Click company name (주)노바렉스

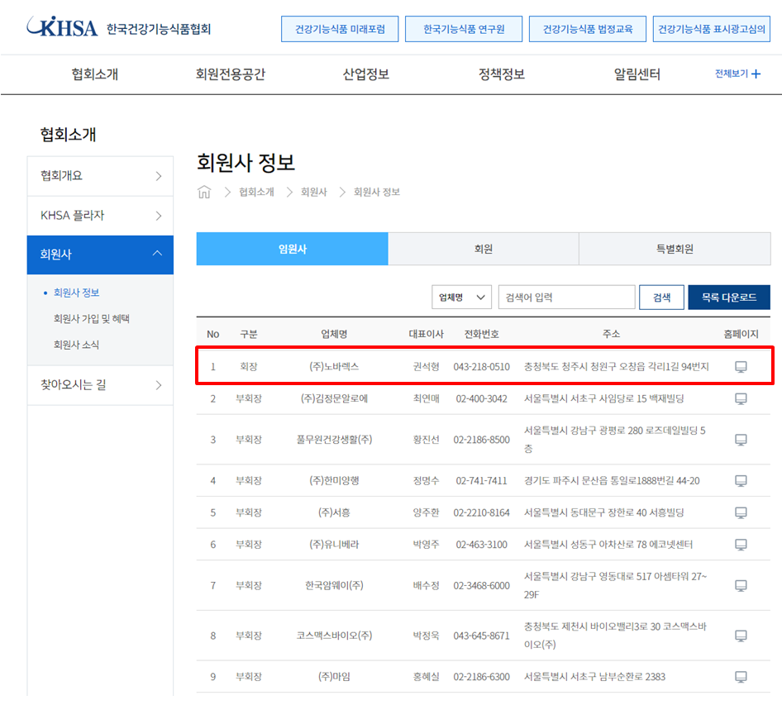(x=334, y=366)
